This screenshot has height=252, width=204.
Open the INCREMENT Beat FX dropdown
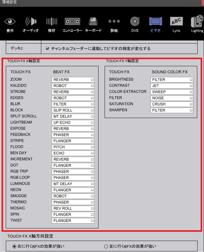tap(73, 159)
